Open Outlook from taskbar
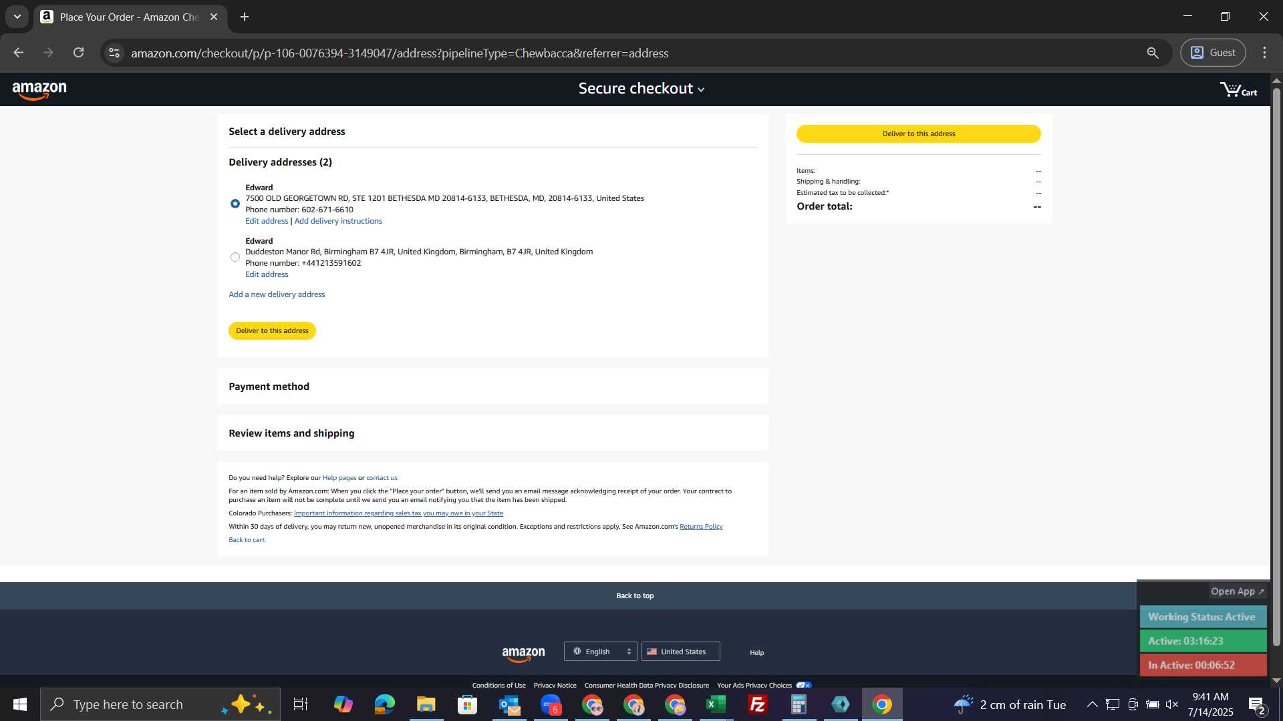Screen dimensions: 1283x721 tap(509, 704)
